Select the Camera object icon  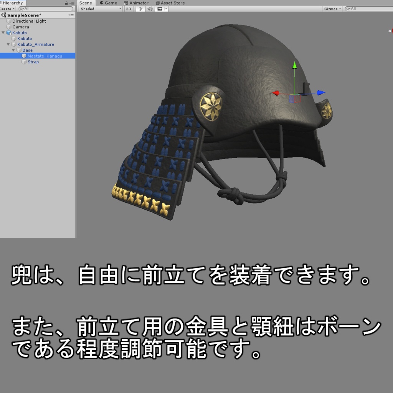pyautogui.click(x=9, y=27)
